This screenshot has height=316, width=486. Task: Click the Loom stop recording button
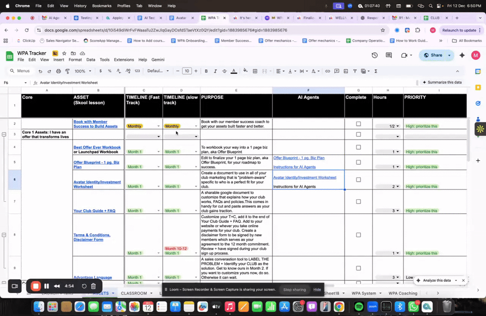coord(36,286)
